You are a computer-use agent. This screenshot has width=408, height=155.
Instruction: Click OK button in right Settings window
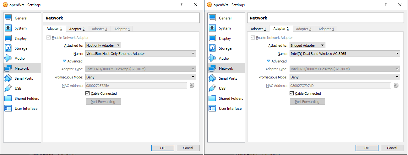click(367, 148)
